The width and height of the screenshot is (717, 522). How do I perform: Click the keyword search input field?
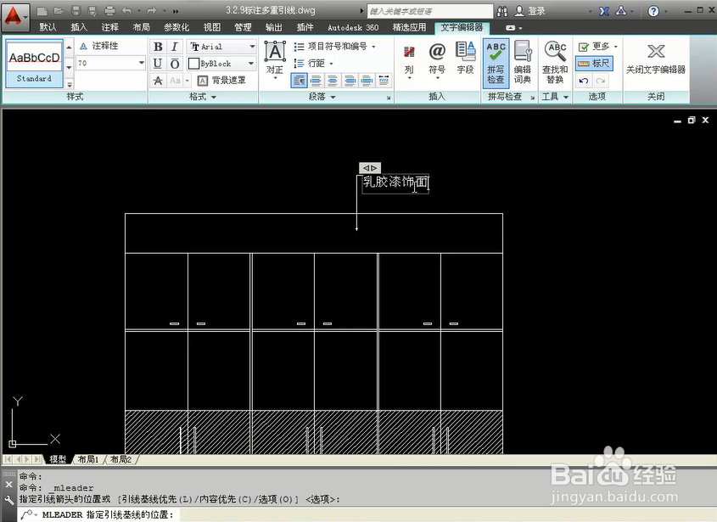tap(430, 11)
